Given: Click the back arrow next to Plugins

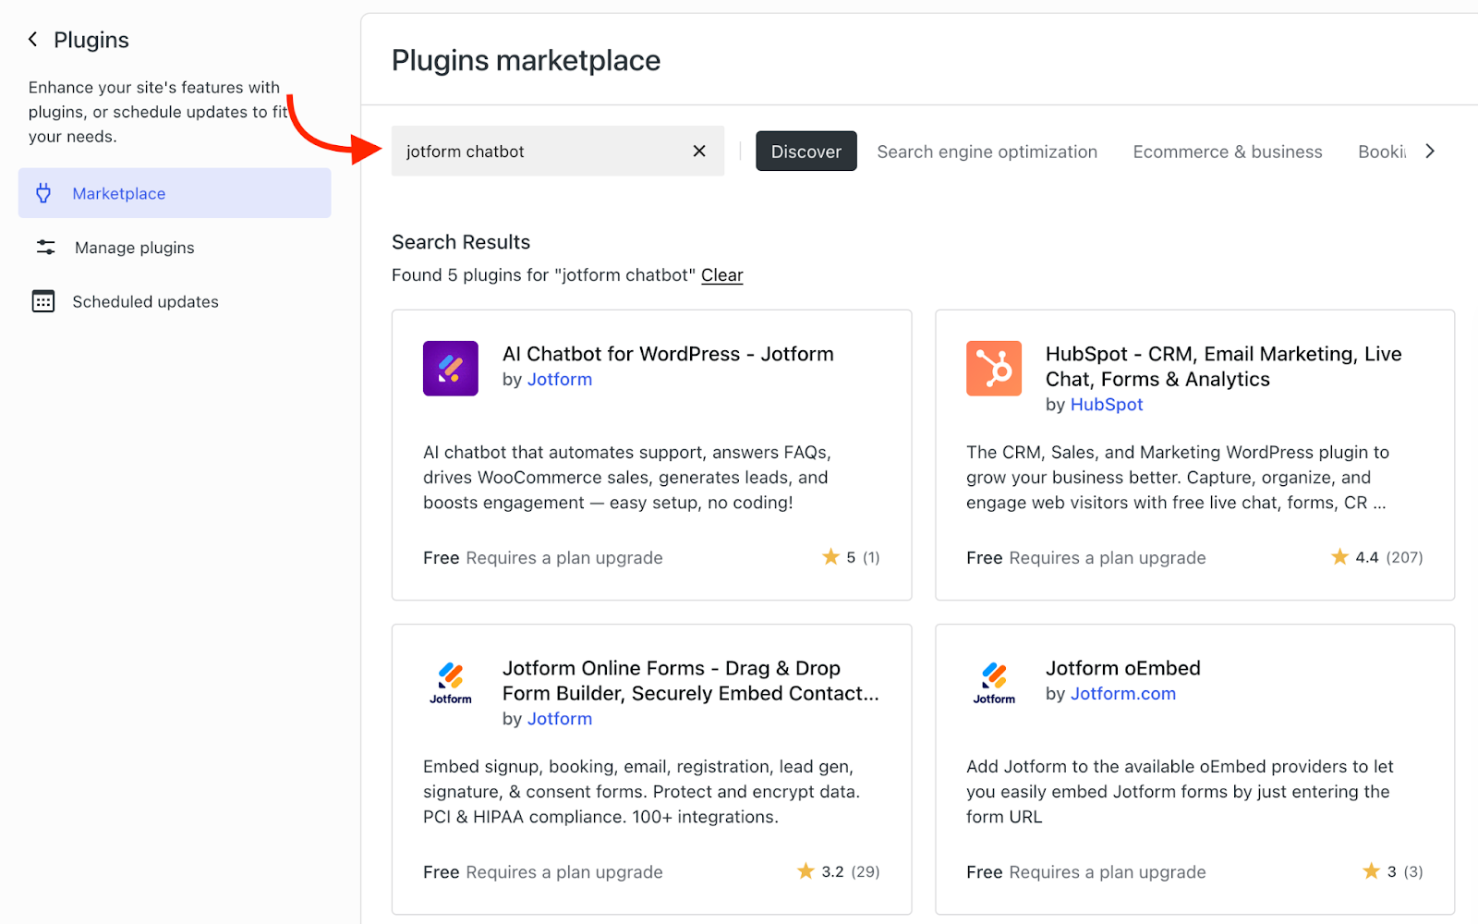Looking at the screenshot, I should [x=31, y=39].
